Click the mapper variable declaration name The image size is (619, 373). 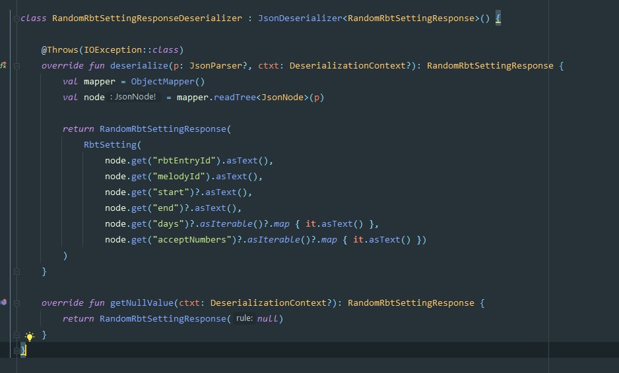(100, 81)
